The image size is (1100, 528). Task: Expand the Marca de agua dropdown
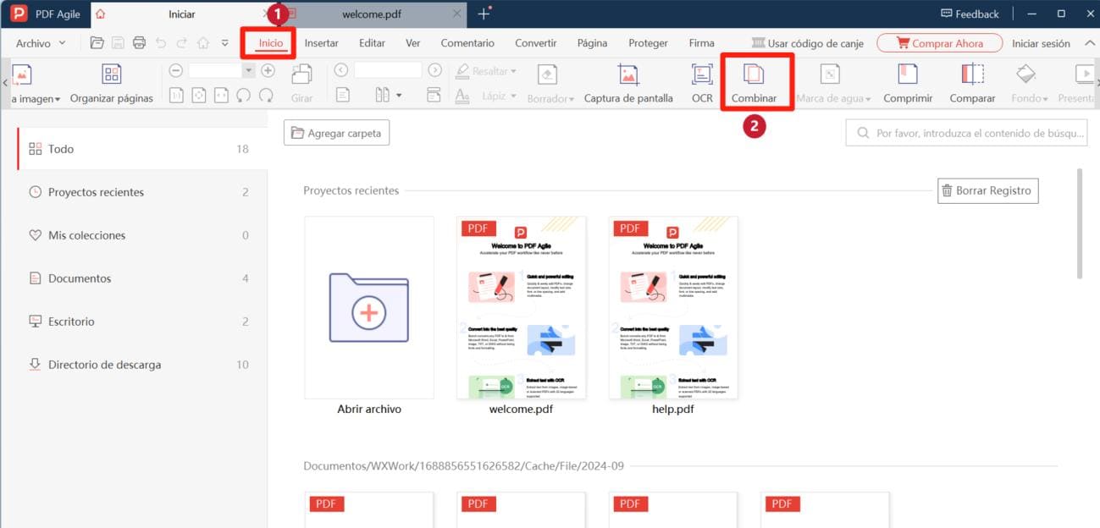point(867,99)
